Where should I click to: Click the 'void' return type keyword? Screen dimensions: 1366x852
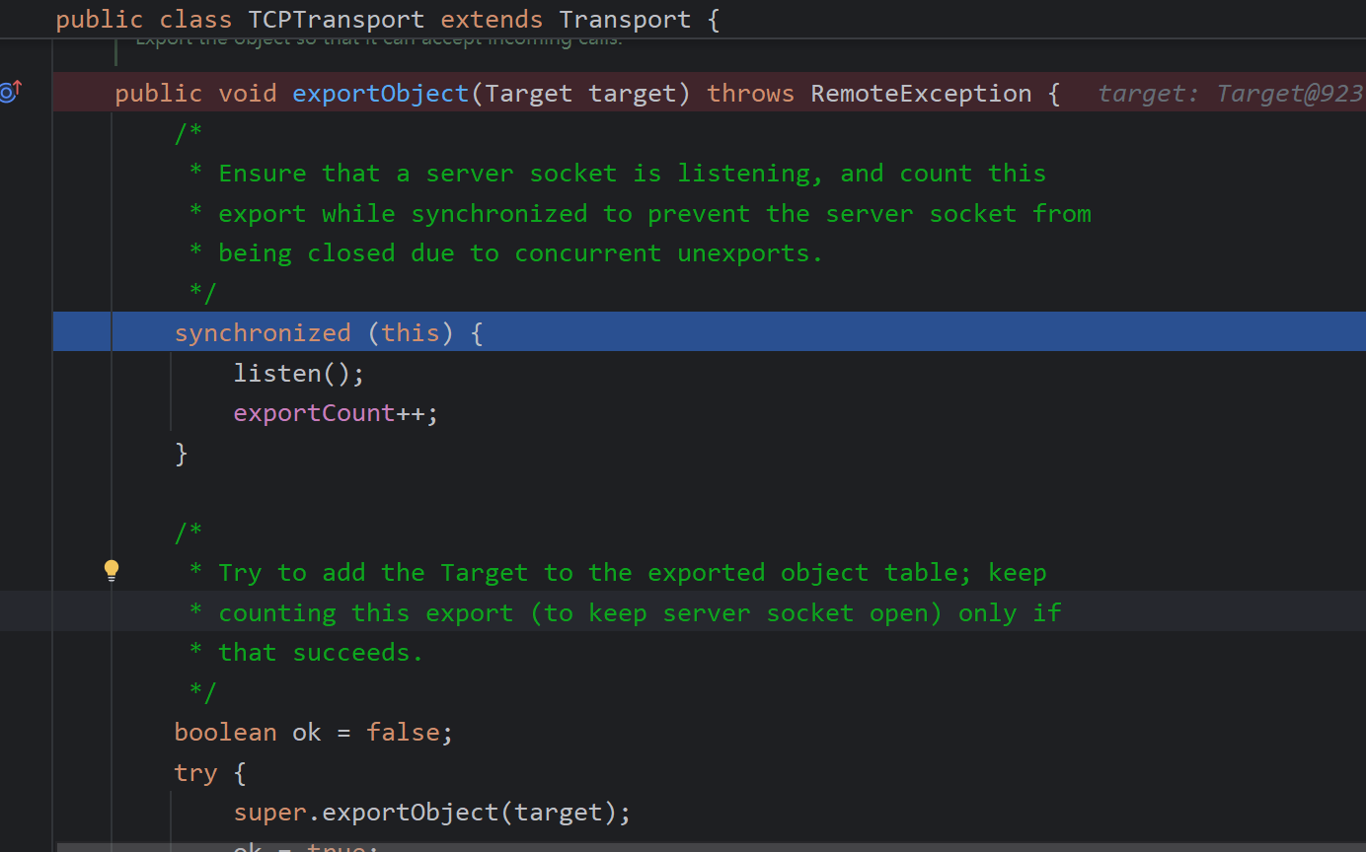coord(248,94)
